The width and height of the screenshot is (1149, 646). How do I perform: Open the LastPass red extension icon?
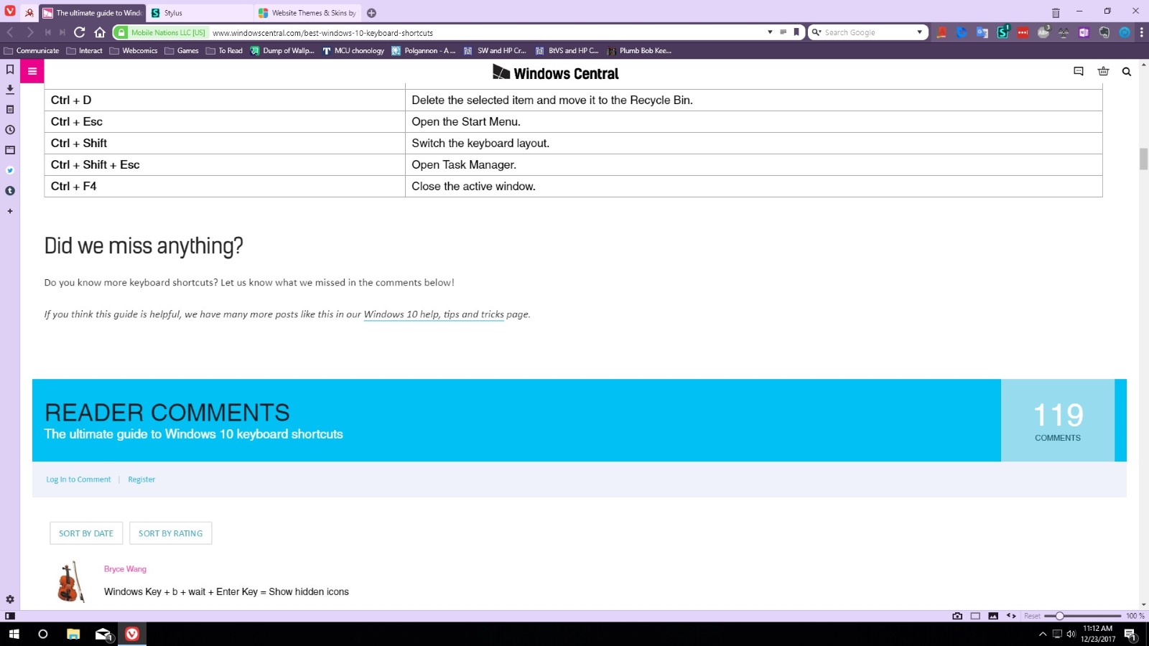click(x=1023, y=32)
